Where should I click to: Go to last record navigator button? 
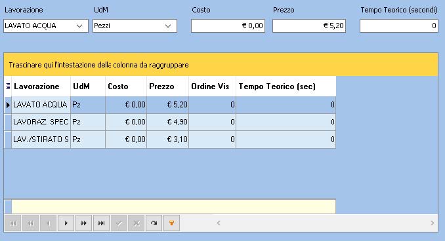tap(101, 223)
